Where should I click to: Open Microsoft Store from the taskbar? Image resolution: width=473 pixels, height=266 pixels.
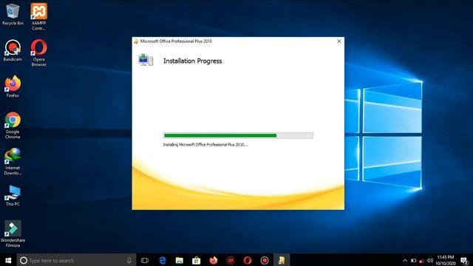[197, 260]
